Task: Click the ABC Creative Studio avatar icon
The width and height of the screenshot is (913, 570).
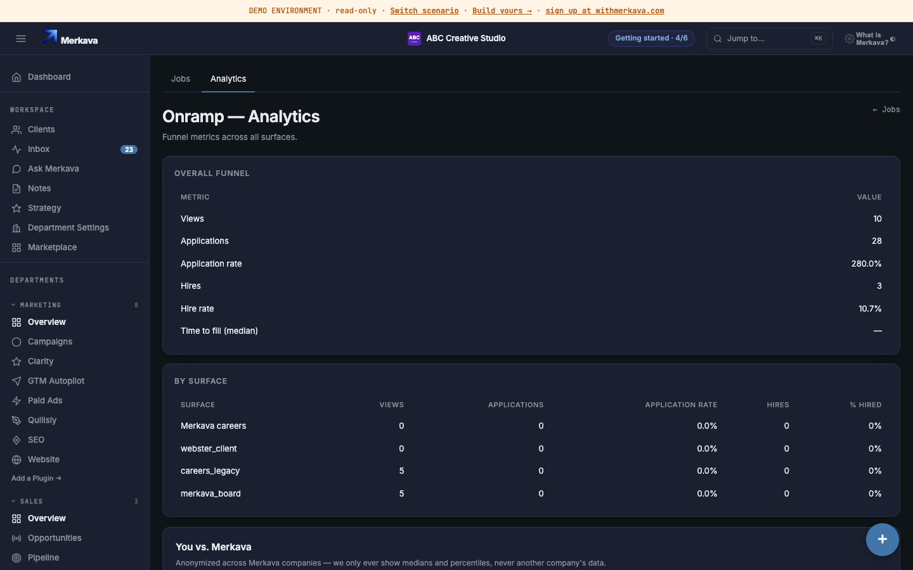Action: pos(414,39)
